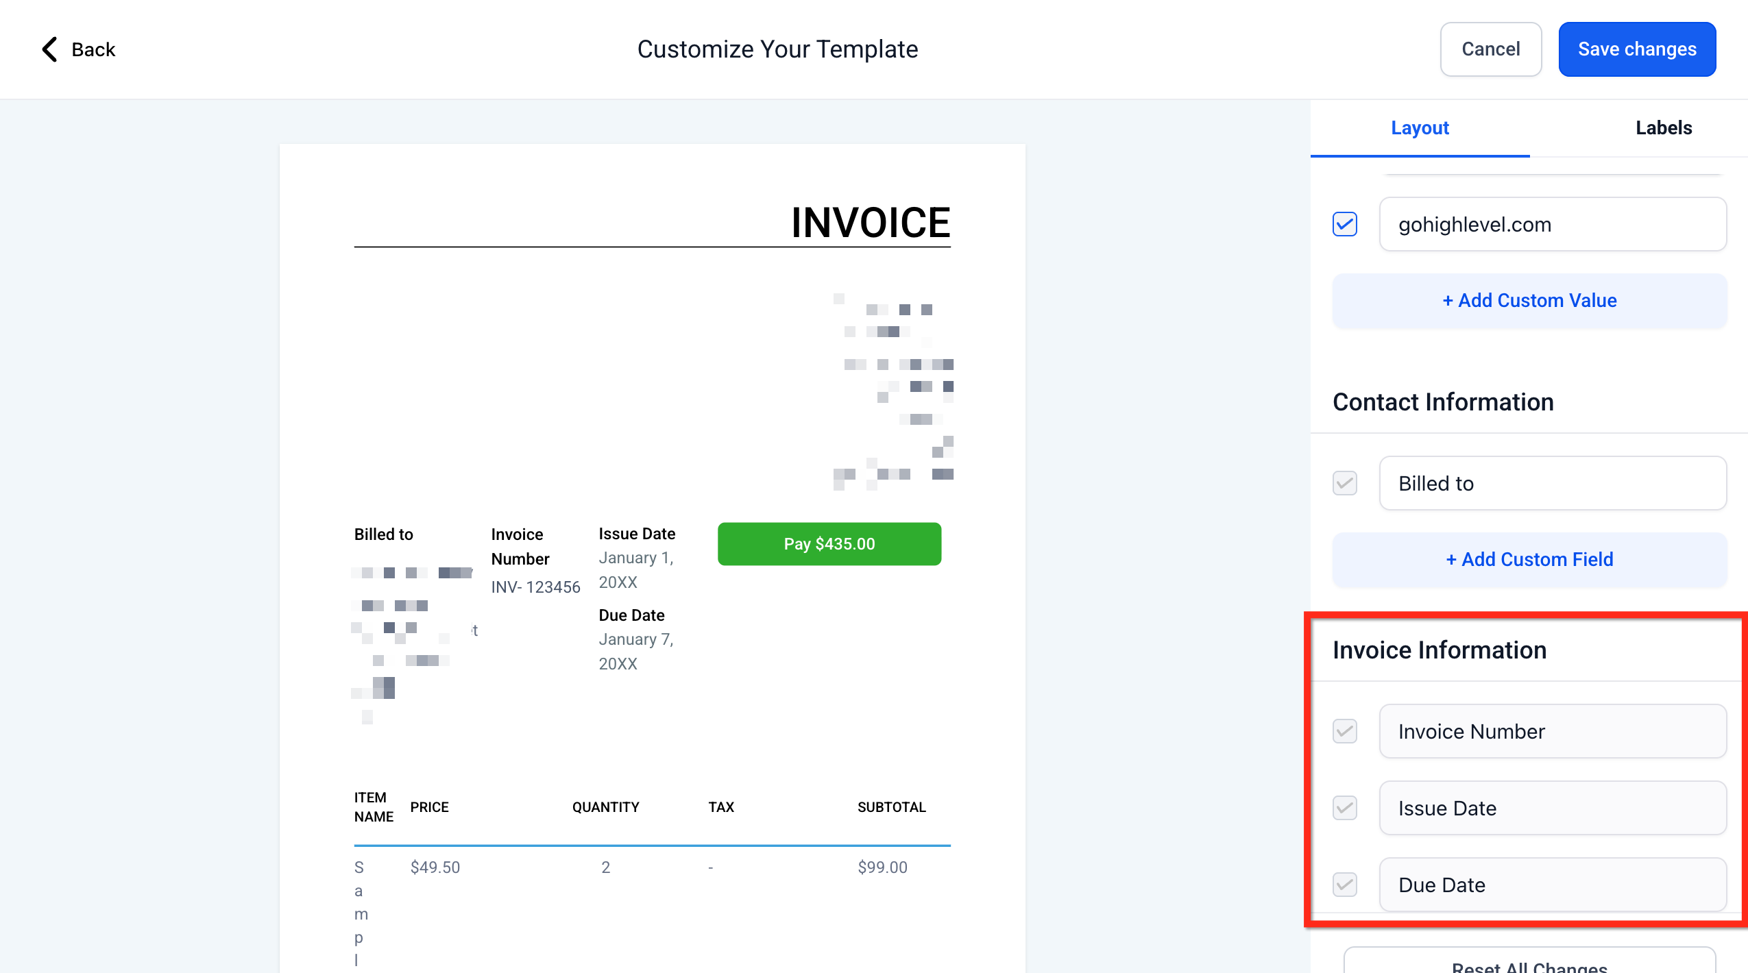Click the Invoice Number input field

click(x=1552, y=731)
